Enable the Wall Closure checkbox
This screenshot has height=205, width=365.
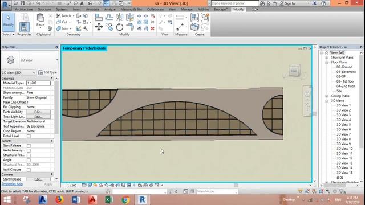click(x=29, y=170)
